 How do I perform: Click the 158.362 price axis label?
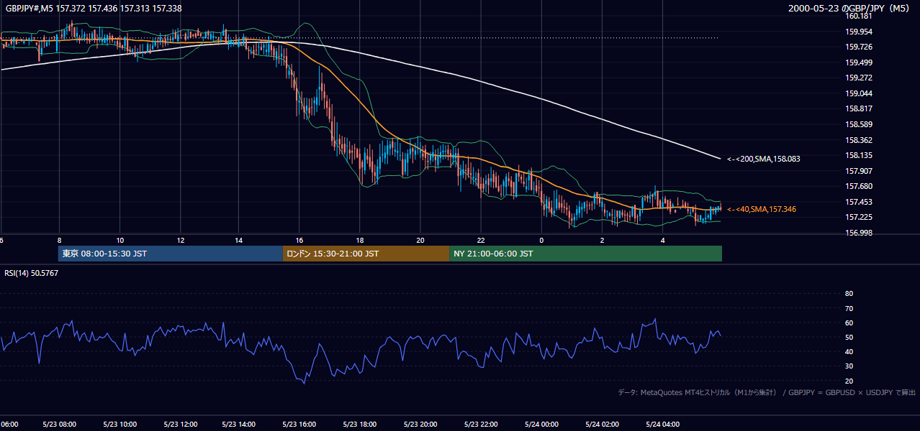[859, 140]
